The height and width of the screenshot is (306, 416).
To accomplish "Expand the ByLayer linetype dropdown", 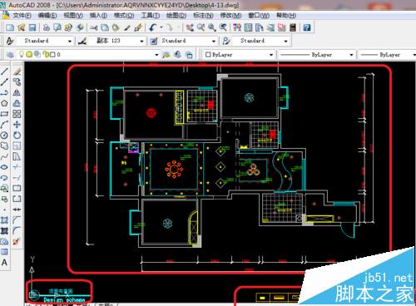I will pyautogui.click(x=351, y=55).
